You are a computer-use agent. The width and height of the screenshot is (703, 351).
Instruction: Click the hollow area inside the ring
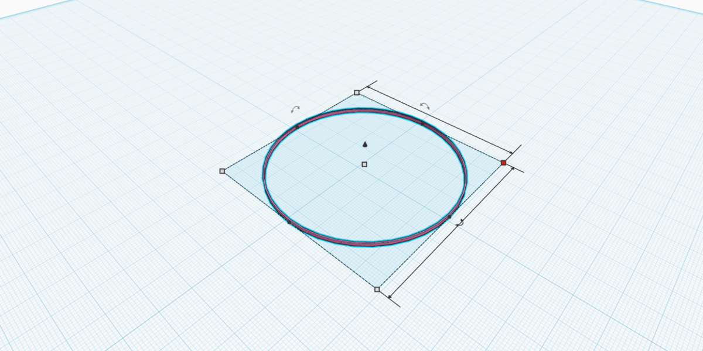363,187
